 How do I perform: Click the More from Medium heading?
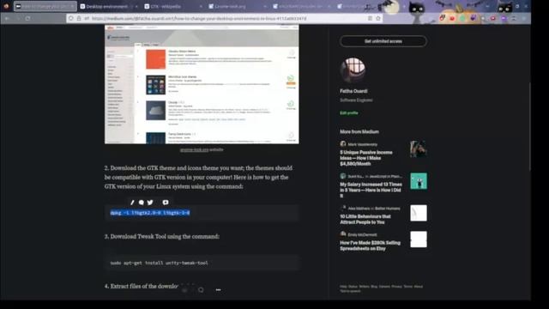point(359,131)
